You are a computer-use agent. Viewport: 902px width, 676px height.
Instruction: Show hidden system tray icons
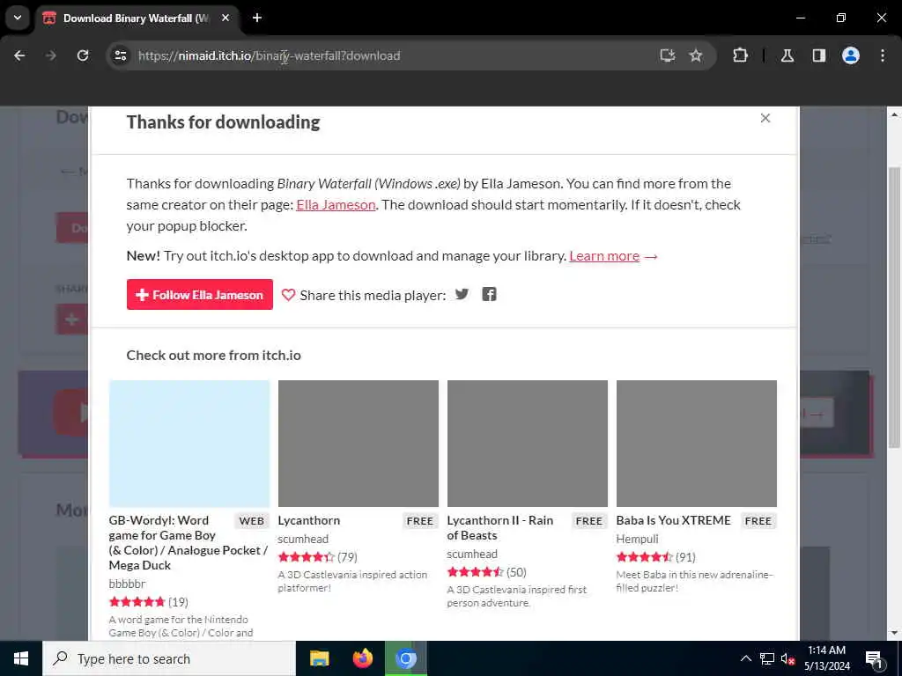click(x=745, y=658)
